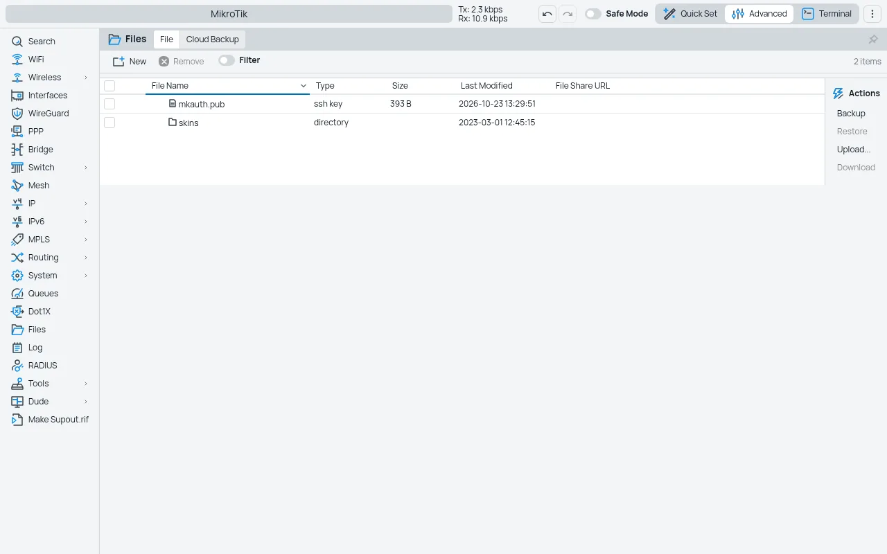Click the Search magnifier icon in sidebar
Image resolution: width=887 pixels, height=554 pixels.
(x=17, y=42)
